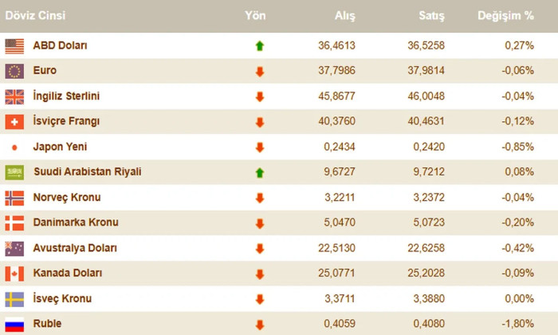This screenshot has width=558, height=335.
Task: Open the ABD Doları currency link
Action: (60, 45)
